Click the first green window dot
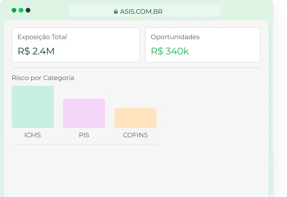The width and height of the screenshot is (287, 197). (x=14, y=10)
